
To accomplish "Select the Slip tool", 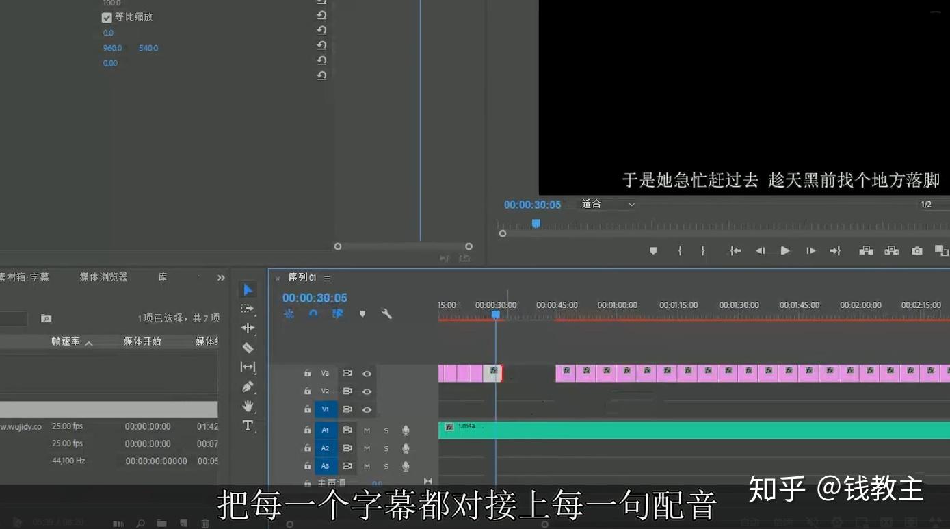I will point(248,367).
